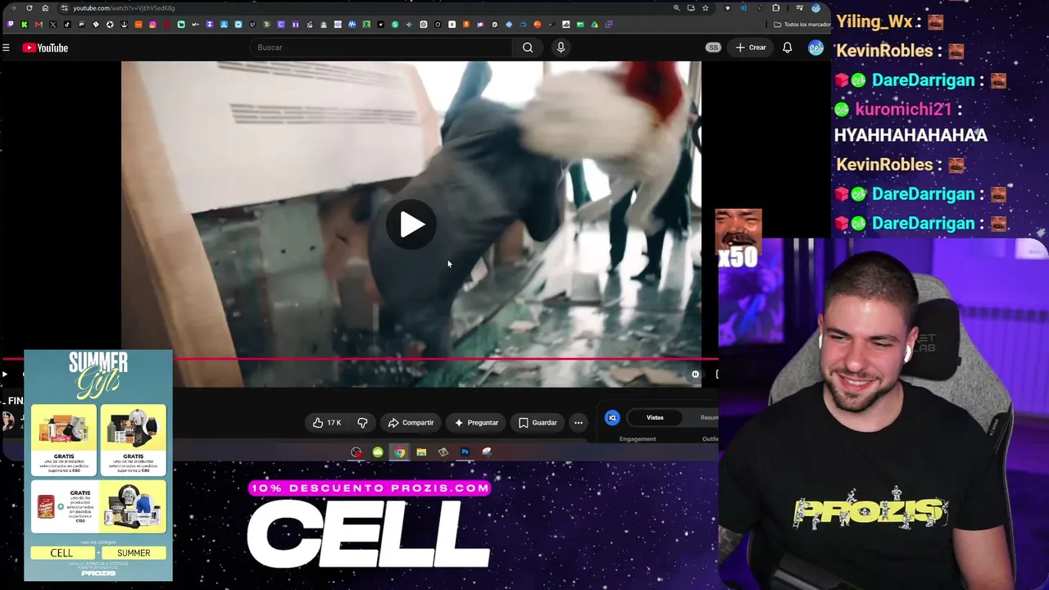
Task: Click the IQ icon beside Vistas
Action: [612, 418]
